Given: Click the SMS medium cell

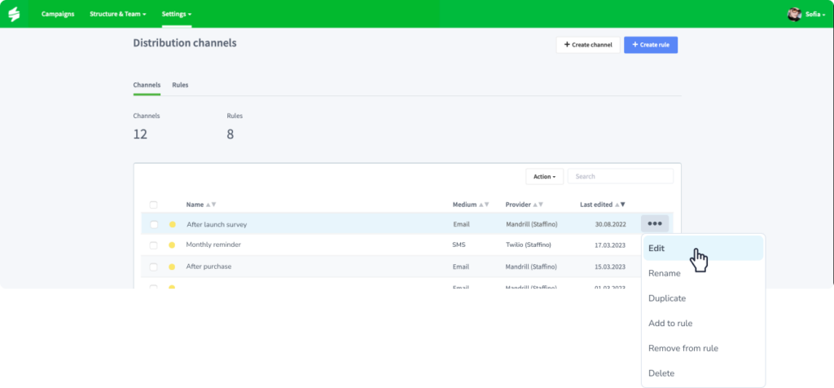Looking at the screenshot, I should point(459,245).
